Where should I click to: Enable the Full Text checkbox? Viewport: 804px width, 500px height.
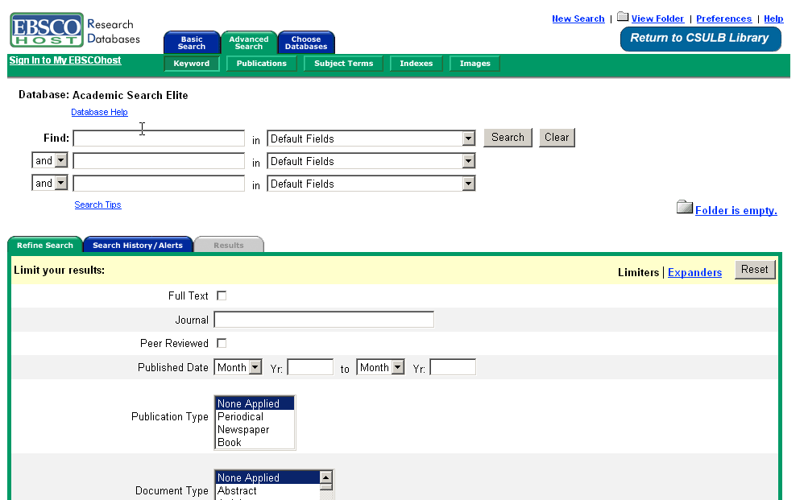tap(222, 295)
